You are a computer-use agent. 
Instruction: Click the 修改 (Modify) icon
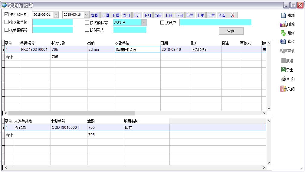pyautogui.click(x=283, y=41)
